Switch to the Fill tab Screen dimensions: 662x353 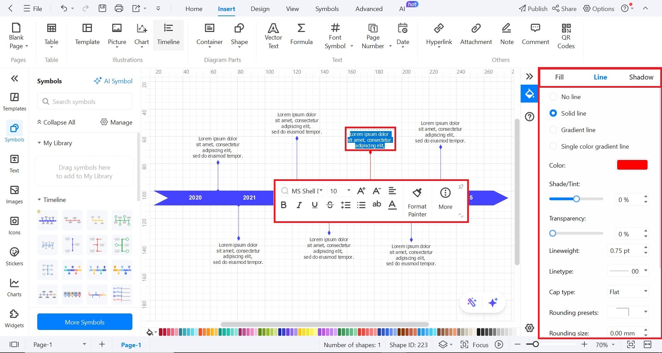pyautogui.click(x=559, y=77)
